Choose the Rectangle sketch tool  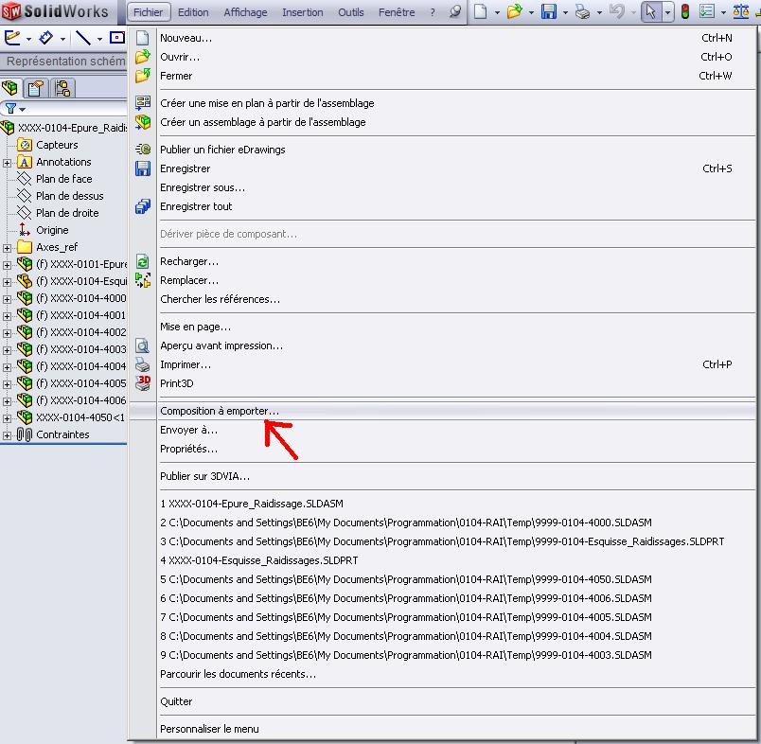117,37
